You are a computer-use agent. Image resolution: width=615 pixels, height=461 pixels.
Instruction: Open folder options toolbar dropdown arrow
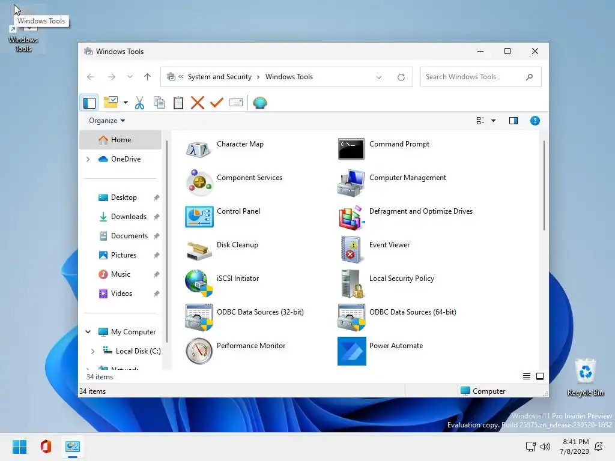pos(126,103)
